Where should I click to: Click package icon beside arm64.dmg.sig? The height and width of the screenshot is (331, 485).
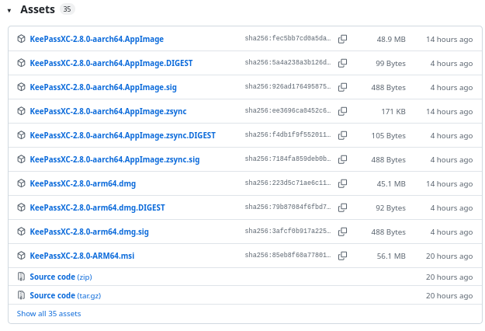coord(21,232)
